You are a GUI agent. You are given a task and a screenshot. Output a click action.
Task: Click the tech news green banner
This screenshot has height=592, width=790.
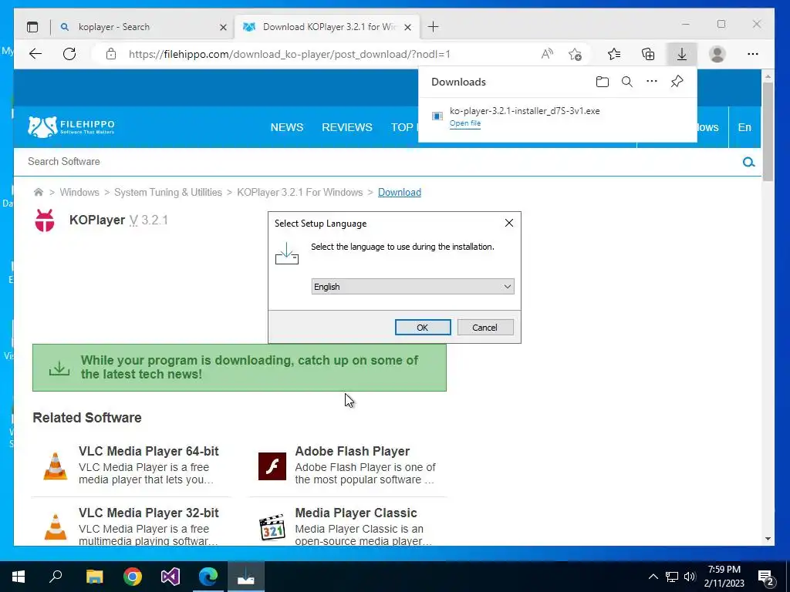[x=239, y=368]
